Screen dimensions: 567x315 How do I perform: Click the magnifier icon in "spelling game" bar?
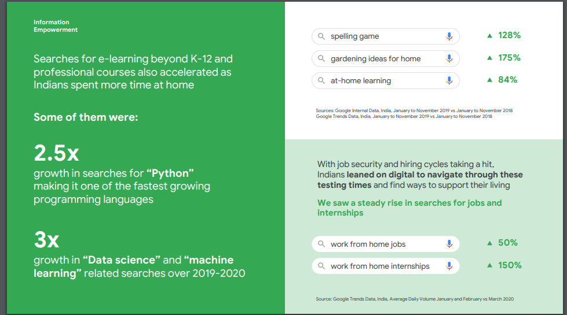click(x=321, y=36)
